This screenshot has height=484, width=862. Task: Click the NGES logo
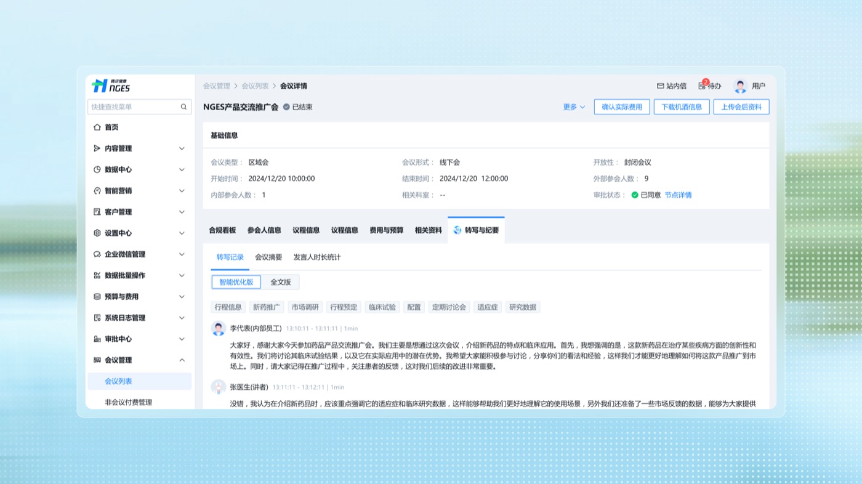pos(111,86)
